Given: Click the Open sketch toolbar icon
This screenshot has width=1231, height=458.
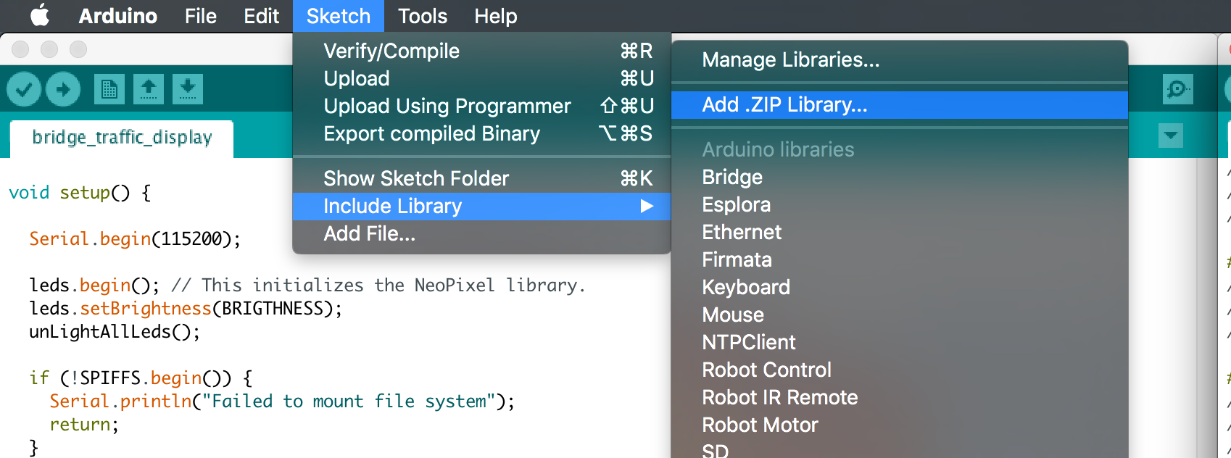Looking at the screenshot, I should pyautogui.click(x=149, y=90).
